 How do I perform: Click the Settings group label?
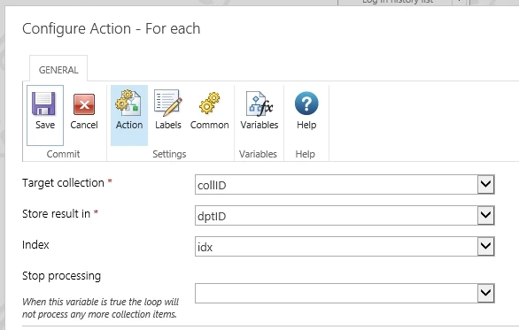pyautogui.click(x=169, y=154)
